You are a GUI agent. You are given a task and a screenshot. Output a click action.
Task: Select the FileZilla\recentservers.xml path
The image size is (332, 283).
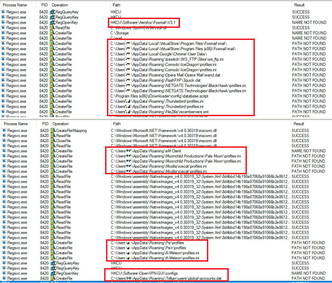click(x=159, y=112)
